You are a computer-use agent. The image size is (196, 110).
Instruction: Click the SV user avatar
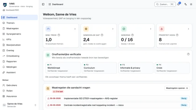point(4,105)
